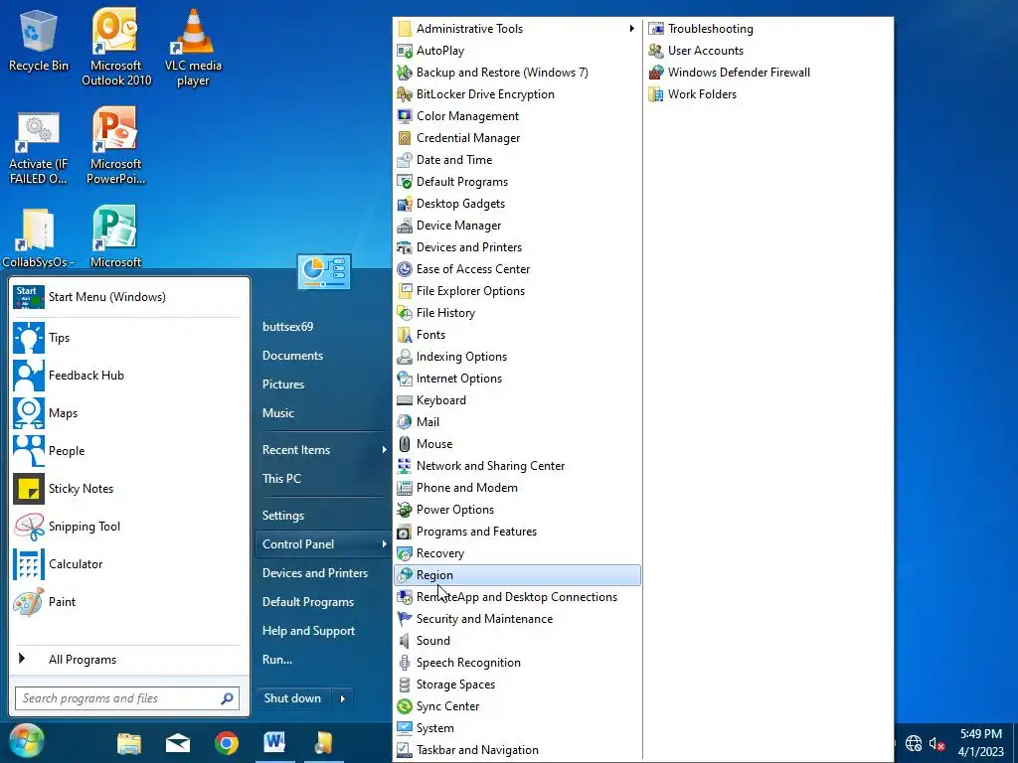Click Run... in Start menu
The image size is (1018, 763).
pyautogui.click(x=323, y=660)
